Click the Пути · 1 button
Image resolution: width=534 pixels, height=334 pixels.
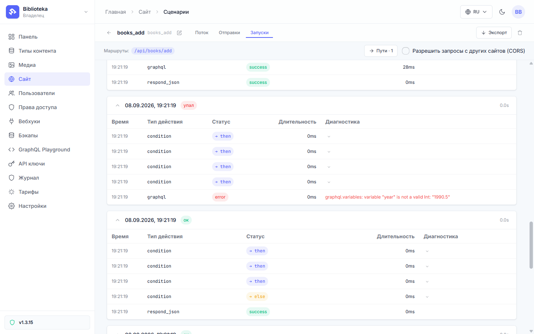point(381,51)
